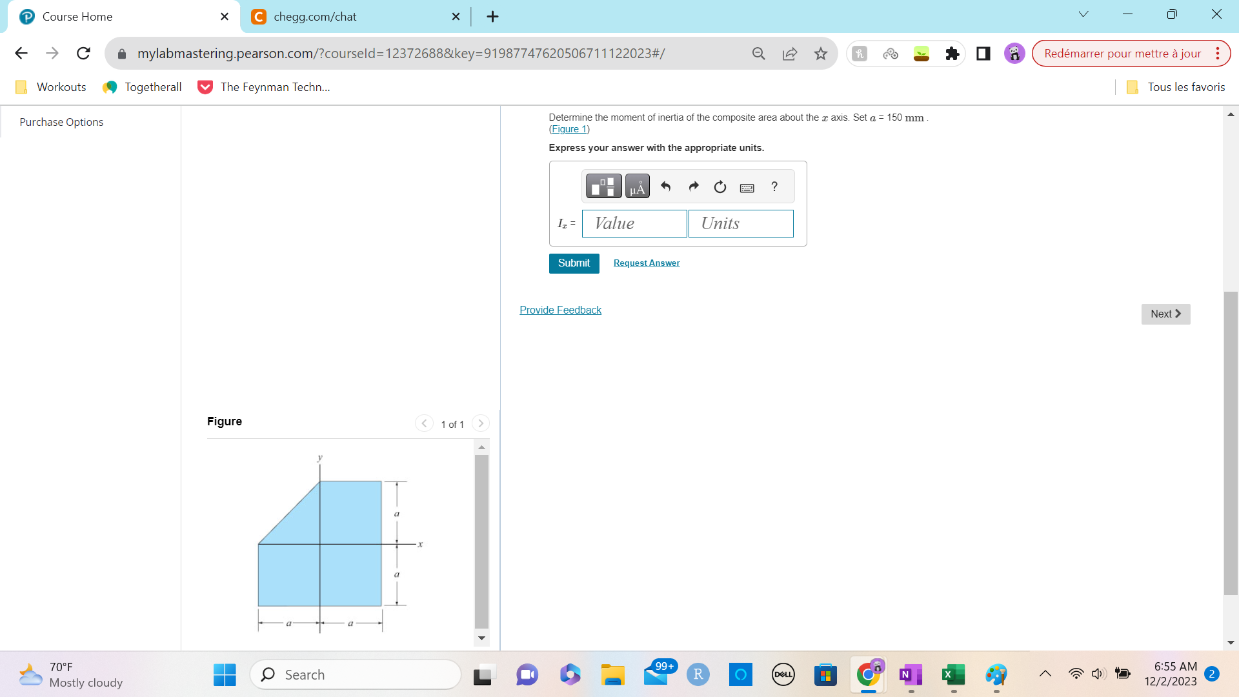This screenshot has height=697, width=1239.
Task: Launch Excel from the taskbar
Action: pos(952,674)
